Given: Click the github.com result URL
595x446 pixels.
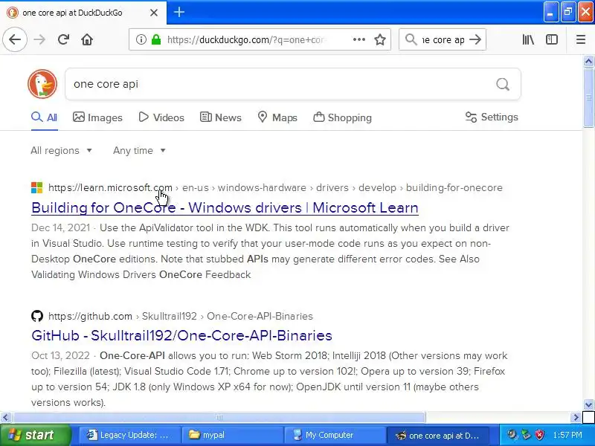Looking at the screenshot, I should [x=181, y=316].
